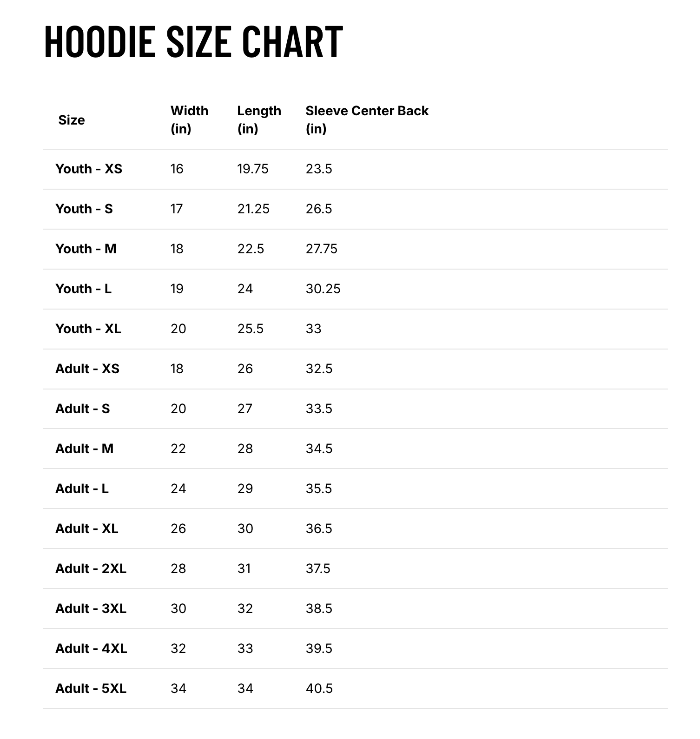Screen dimensions: 700x739
Task: Click the Adult - S size label
Action: [83, 409]
